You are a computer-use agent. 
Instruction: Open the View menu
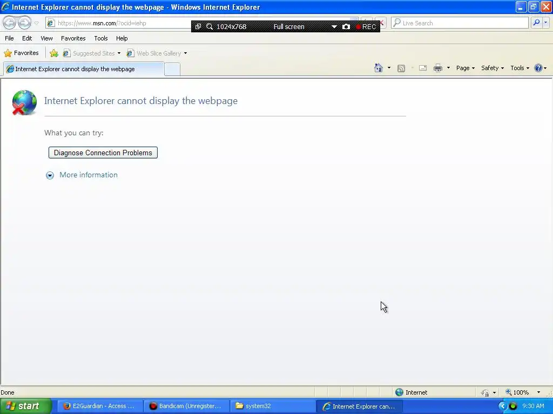click(46, 38)
